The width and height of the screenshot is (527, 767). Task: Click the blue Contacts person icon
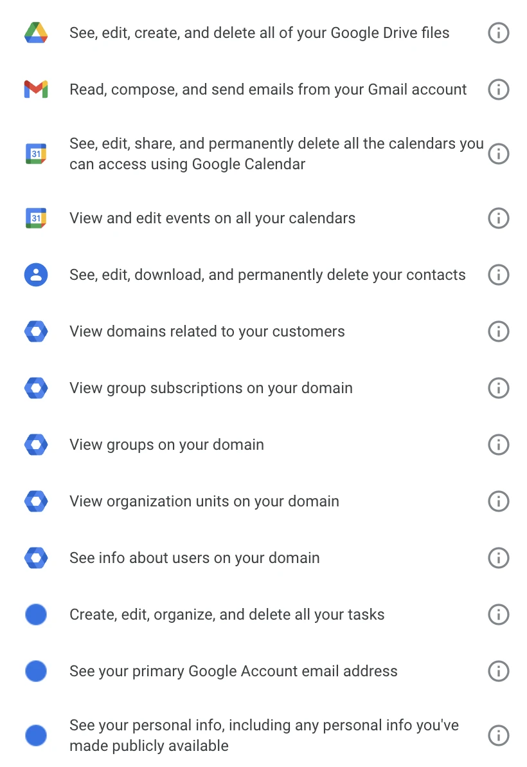click(x=36, y=275)
